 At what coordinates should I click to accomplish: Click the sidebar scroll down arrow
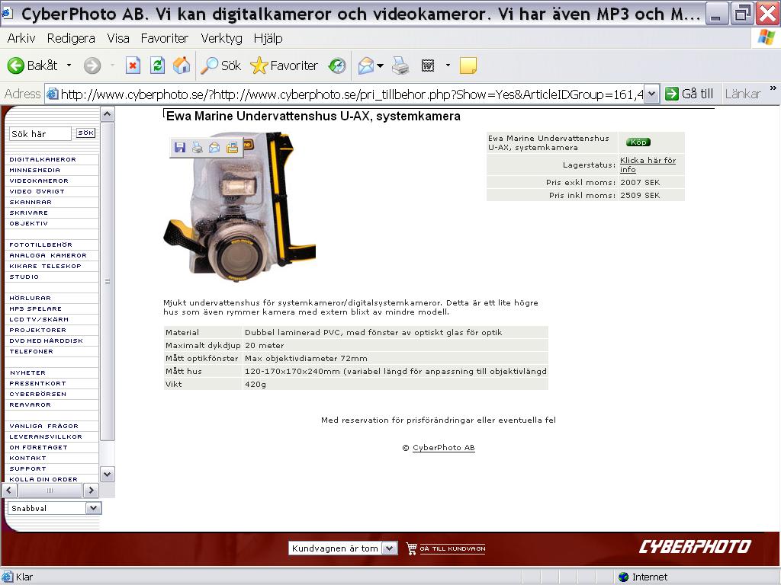(107, 474)
